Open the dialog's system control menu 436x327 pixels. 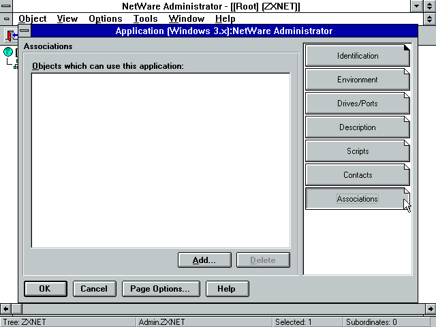tap(25, 31)
